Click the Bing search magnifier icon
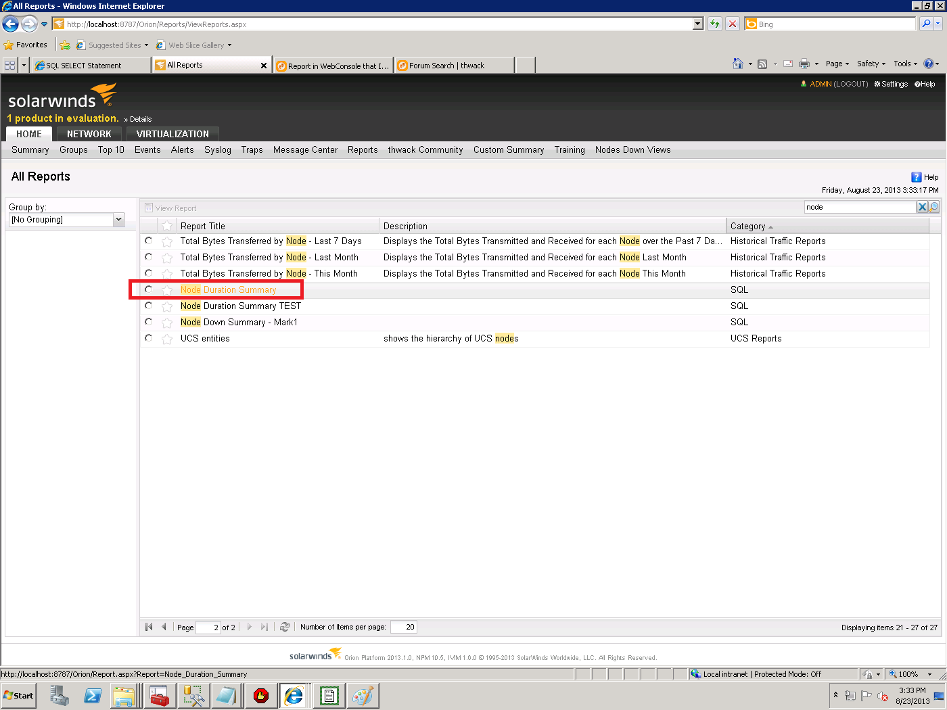 click(x=926, y=24)
